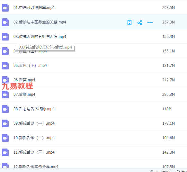Open file 03.传统舌诊的分析与舌质.mp4
This screenshot has width=187, height=172.
40,37
